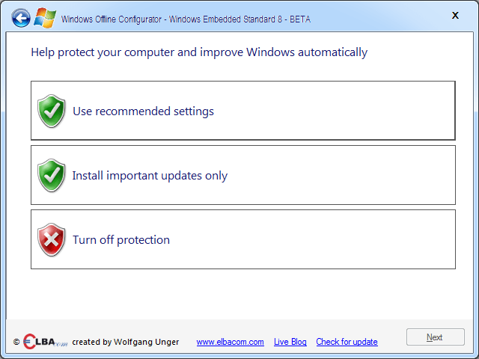Screen dimensions: 479x359
Task: Go back using the blue arrow button
Action: pyautogui.click(x=21, y=18)
